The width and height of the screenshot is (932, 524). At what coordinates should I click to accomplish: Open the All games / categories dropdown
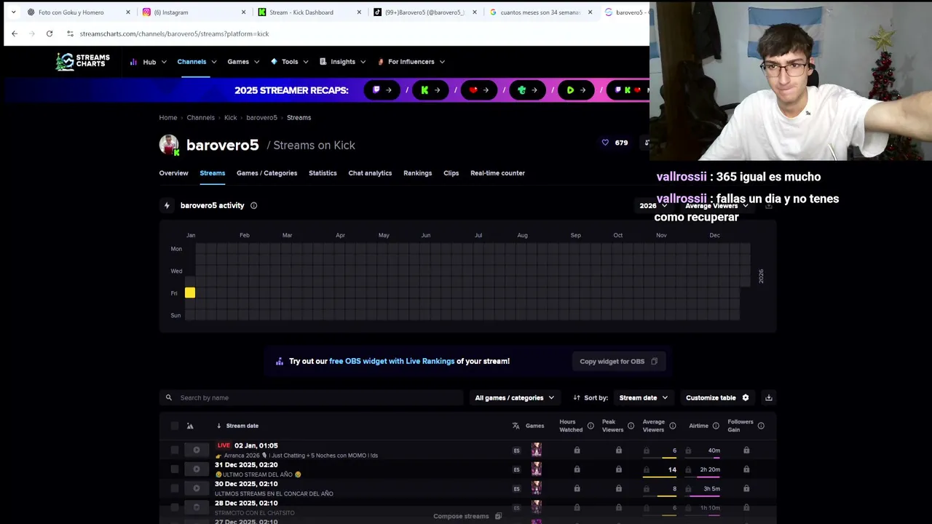(x=515, y=397)
